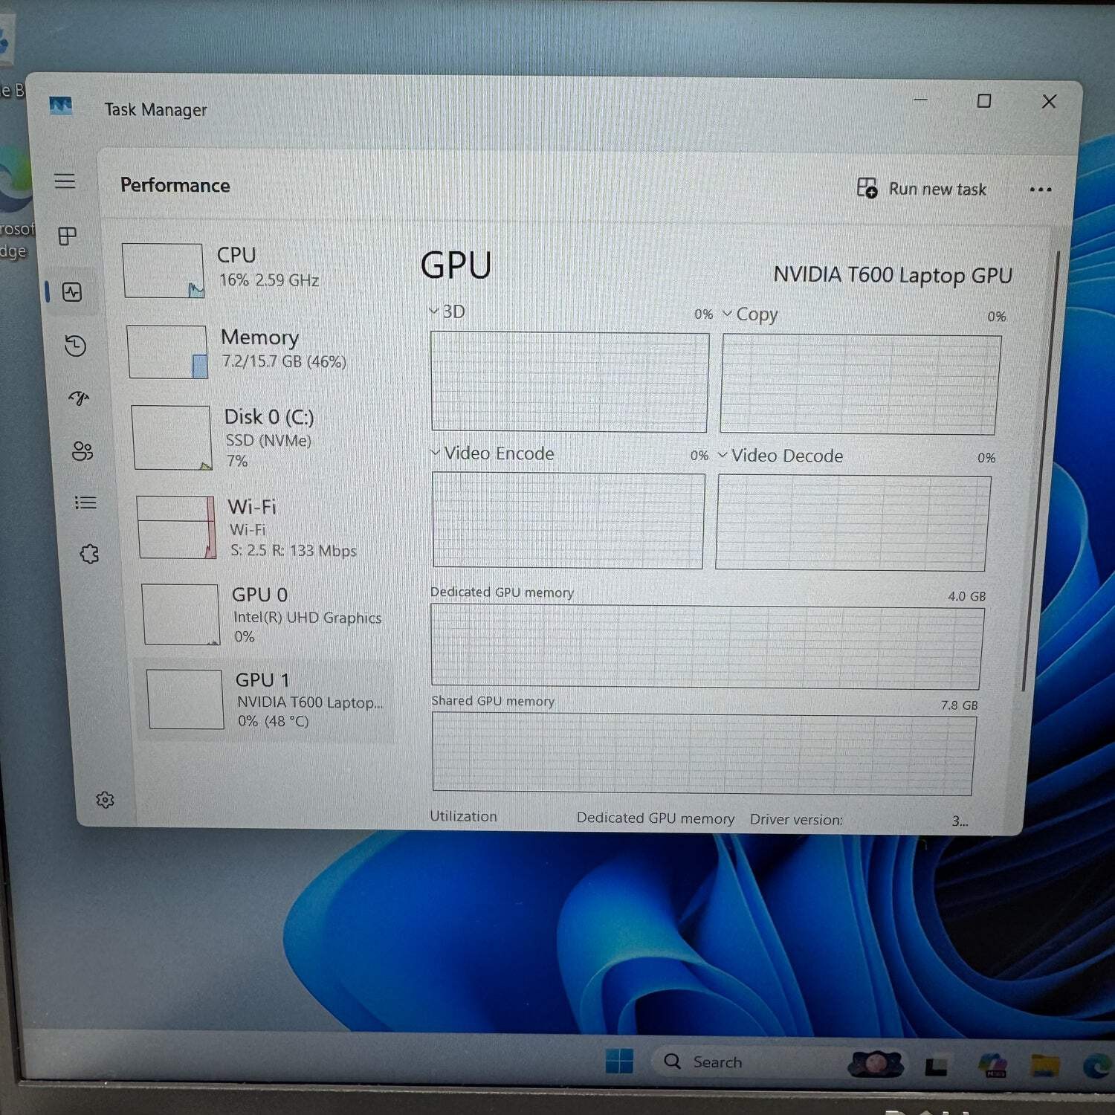This screenshot has height=1115, width=1115.
Task: Open the Copilot taskbar icon
Action: pos(993,1065)
